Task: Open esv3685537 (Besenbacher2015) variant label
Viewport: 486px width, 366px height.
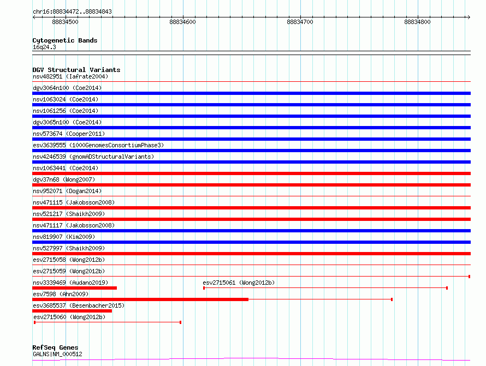Action: 79,305
